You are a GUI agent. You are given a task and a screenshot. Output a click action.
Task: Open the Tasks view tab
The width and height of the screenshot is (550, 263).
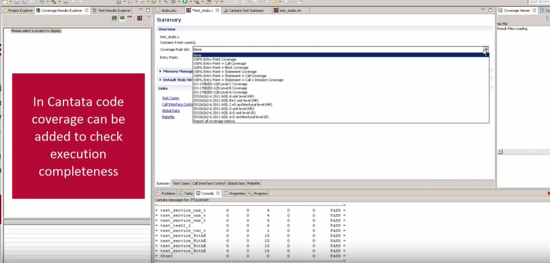click(x=186, y=193)
